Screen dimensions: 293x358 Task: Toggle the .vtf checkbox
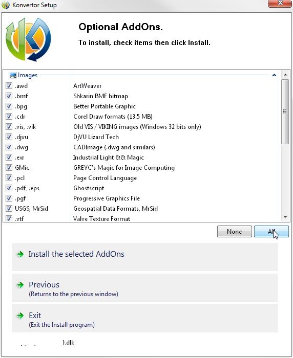click(9, 218)
